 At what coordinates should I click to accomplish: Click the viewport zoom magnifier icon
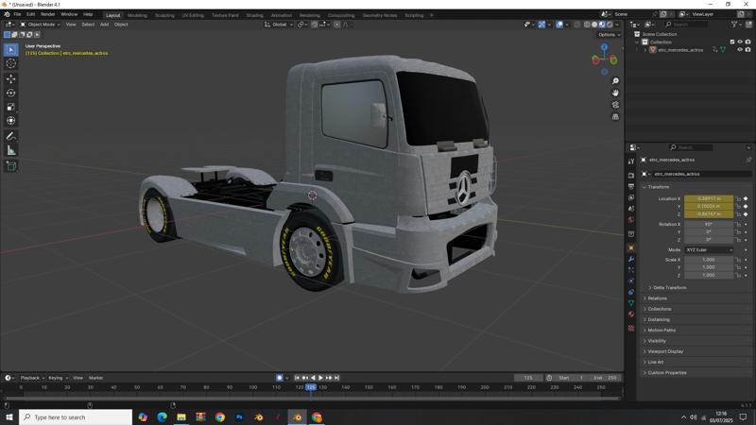tap(615, 81)
